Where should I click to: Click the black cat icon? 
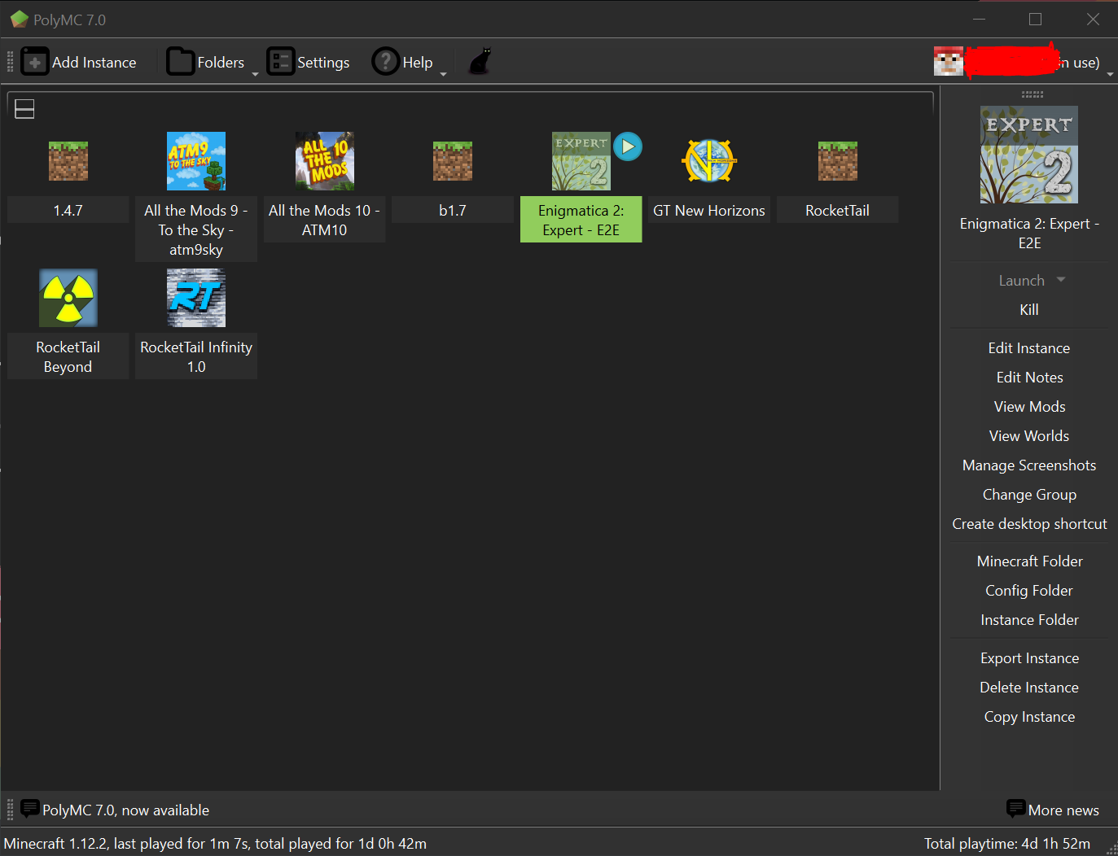pos(480,62)
